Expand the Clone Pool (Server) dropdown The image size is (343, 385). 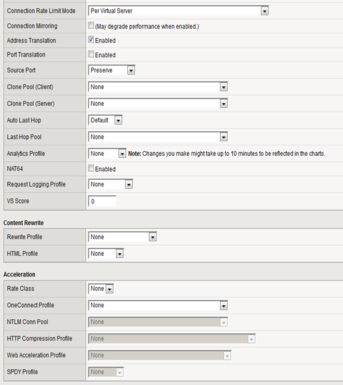158,104
